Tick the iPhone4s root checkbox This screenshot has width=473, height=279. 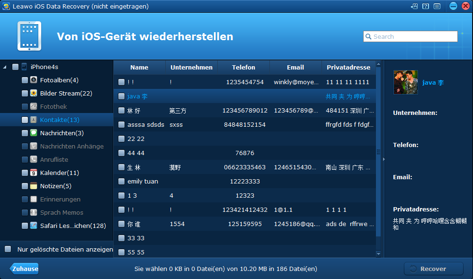[x=15, y=67]
